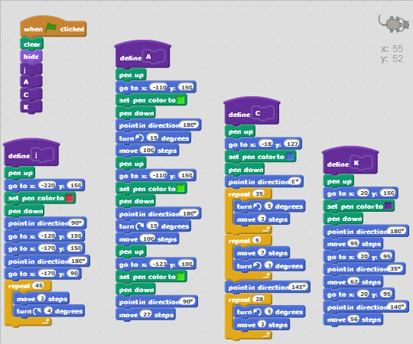Click the clockwise arrow in the 'turn 15 degrees' block
The height and width of the screenshot is (344, 413).
point(140,226)
